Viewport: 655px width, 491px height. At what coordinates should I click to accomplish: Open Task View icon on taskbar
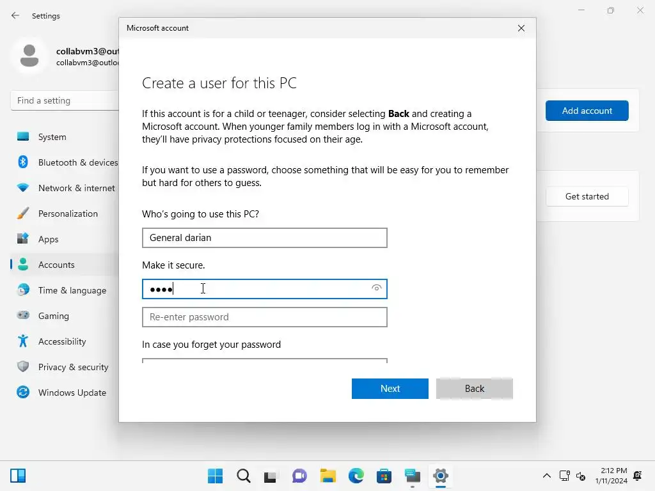271,476
